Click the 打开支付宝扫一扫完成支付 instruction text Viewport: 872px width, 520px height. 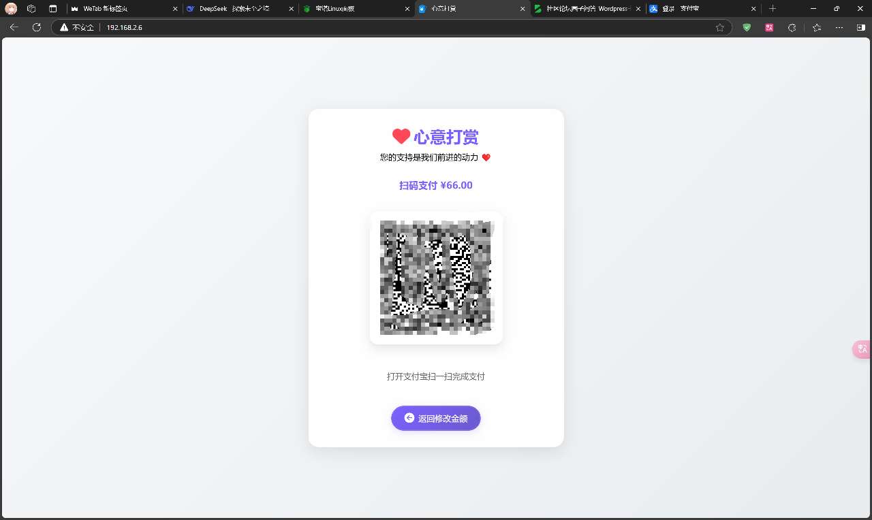[x=436, y=376]
